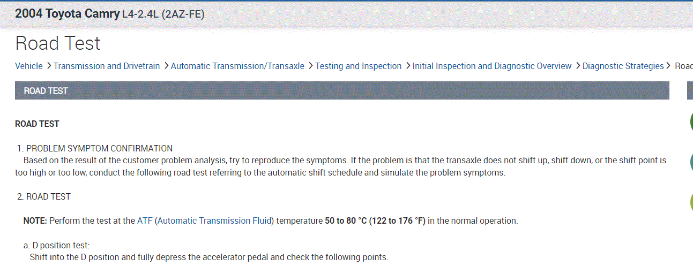
Task: Open the Diagnostic Strategies breadcrumb link
Action: [623, 66]
